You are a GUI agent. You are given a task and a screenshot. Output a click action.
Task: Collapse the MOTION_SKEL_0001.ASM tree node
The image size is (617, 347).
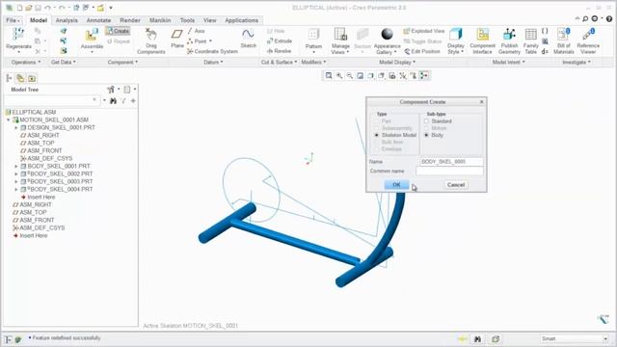[9, 120]
